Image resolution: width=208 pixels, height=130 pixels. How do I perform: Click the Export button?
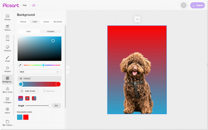point(198,5)
